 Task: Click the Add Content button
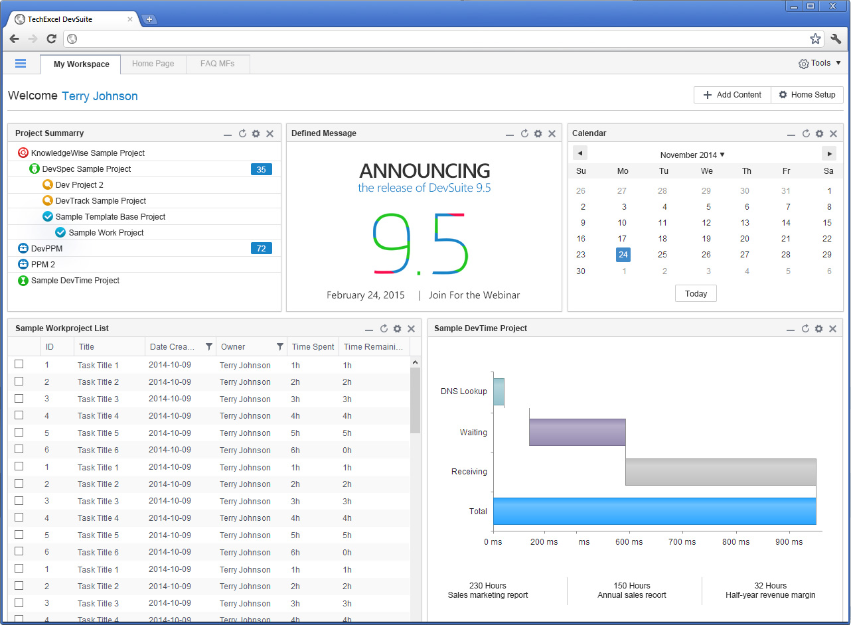[x=732, y=95]
